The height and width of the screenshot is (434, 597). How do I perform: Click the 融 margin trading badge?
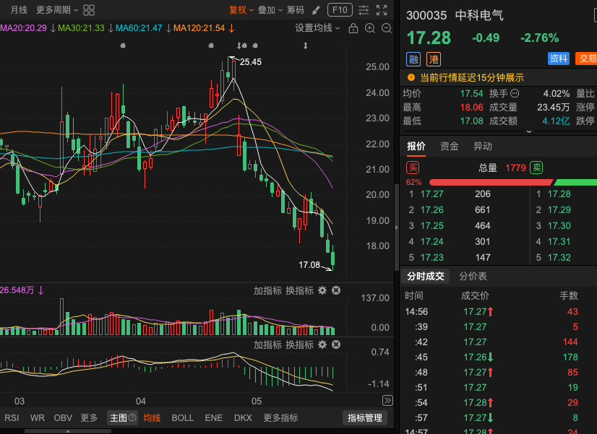pyautogui.click(x=413, y=59)
